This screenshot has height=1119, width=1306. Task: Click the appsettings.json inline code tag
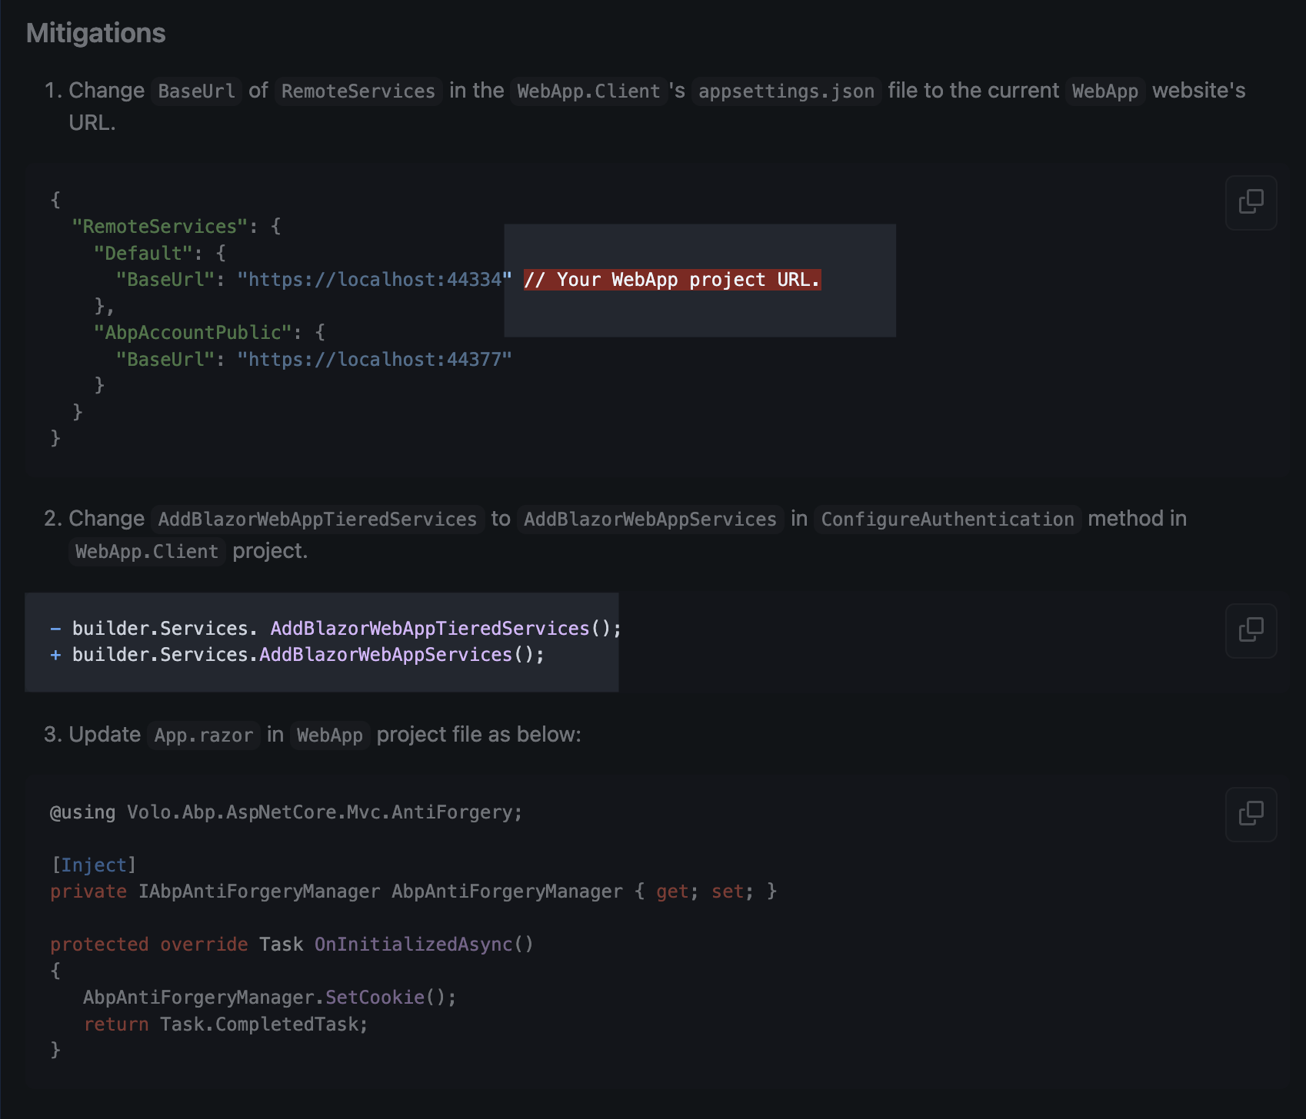point(786,91)
